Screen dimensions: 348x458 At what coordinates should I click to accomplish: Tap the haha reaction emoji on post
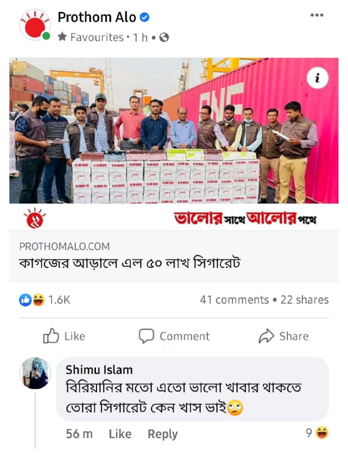(39, 300)
